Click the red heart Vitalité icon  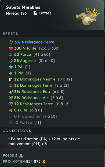tap(11, 48)
